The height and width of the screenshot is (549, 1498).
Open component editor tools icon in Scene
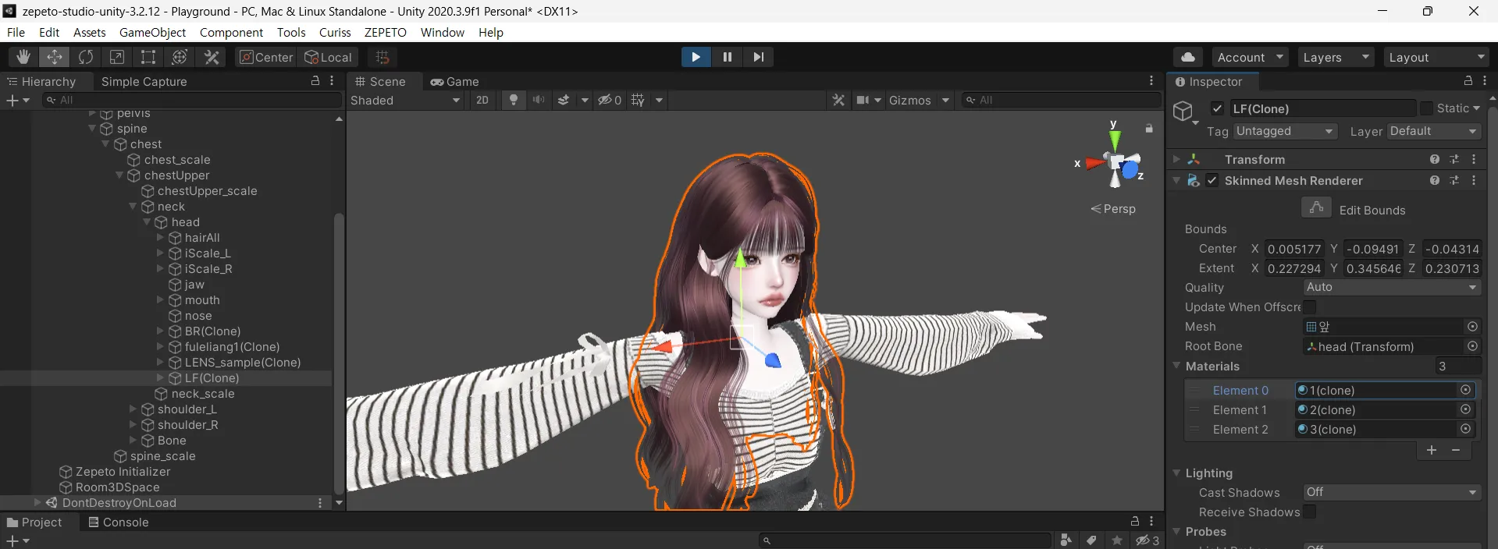[x=838, y=100]
